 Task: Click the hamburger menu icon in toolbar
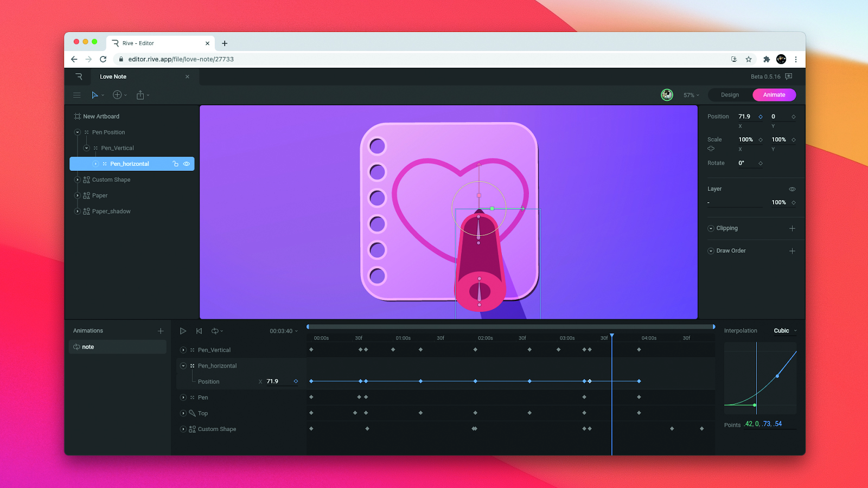[76, 95]
